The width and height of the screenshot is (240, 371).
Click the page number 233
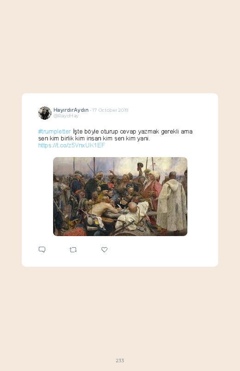120,360
